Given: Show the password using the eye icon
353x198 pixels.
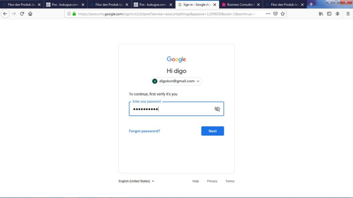Looking at the screenshot, I should pos(217,109).
